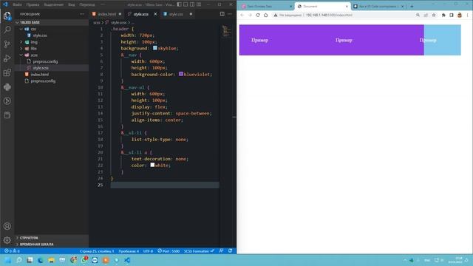Open style.css in the file tree
The image size is (473, 266).
pyautogui.click(x=40, y=35)
